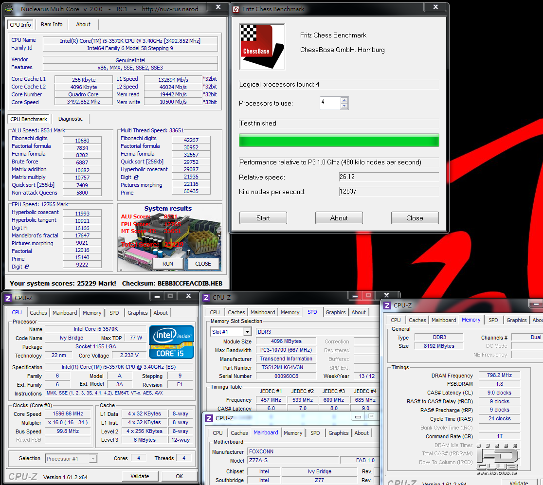Click the Manufacturer "FOXCONN" value
543x485 pixels.
point(261,451)
